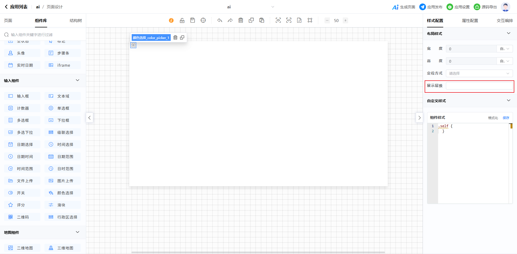Click the undo arrow in the toolbar

pyautogui.click(x=220, y=20)
